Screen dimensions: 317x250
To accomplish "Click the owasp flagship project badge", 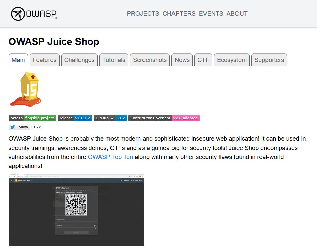I will [x=32, y=118].
